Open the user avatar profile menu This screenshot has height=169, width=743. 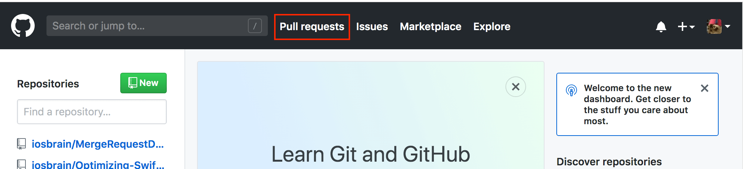718,26
